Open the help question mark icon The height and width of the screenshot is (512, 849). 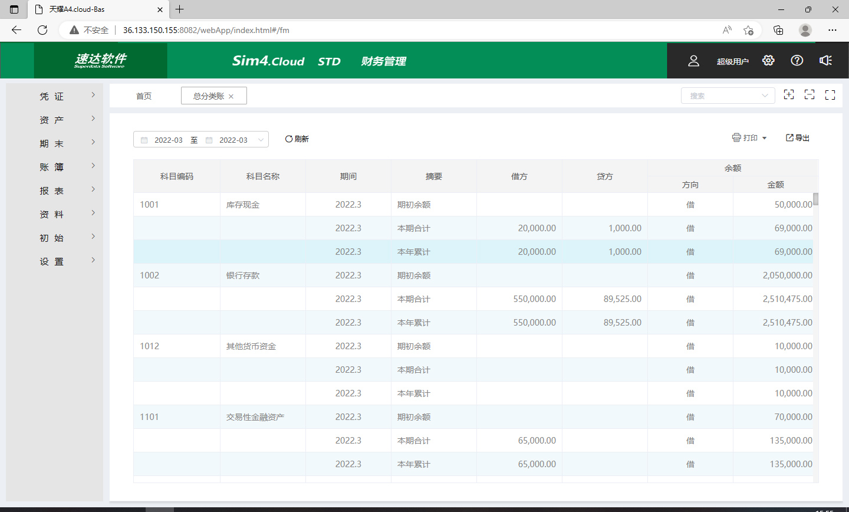pos(797,61)
